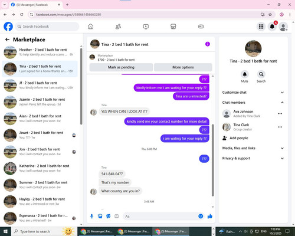Click the Search Facebook field
This screenshot has width=295, height=236.
pyautogui.click(x=47, y=27)
